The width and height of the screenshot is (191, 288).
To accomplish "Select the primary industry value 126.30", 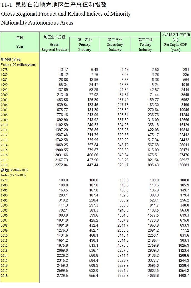I will tap(93, 100).
